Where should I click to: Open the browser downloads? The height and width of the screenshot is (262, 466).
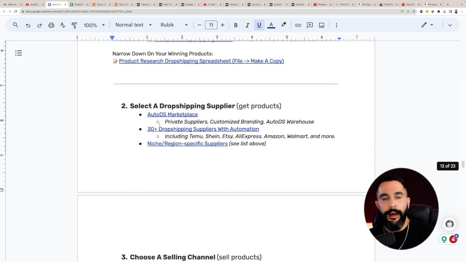[445, 12]
